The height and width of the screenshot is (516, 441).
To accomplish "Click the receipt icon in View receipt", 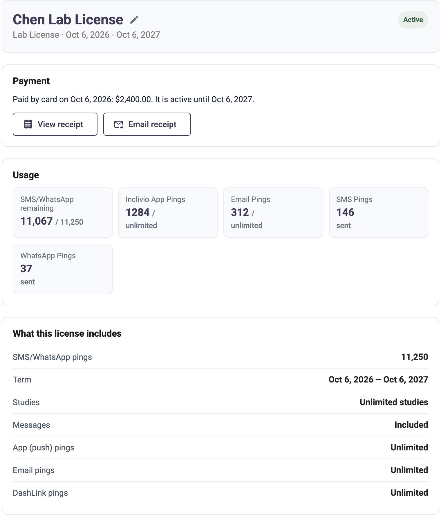I will point(28,124).
